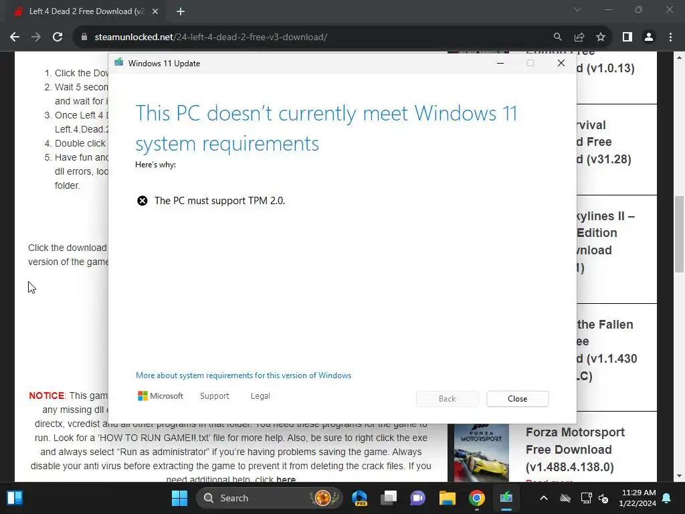The width and height of the screenshot is (685, 514).
Task: Open Chrome's tab search chevron
Action: point(577,9)
